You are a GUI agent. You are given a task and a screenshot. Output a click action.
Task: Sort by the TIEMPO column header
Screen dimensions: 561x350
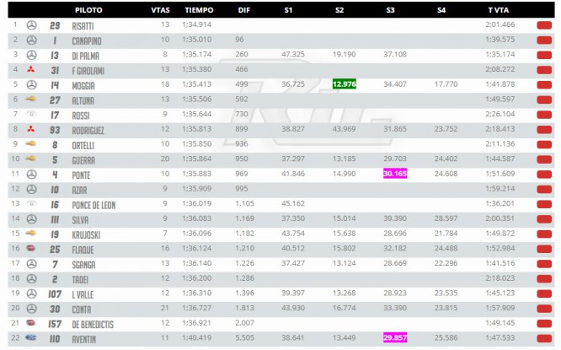point(199,10)
